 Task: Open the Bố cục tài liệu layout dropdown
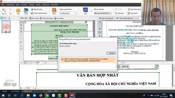point(103,13)
